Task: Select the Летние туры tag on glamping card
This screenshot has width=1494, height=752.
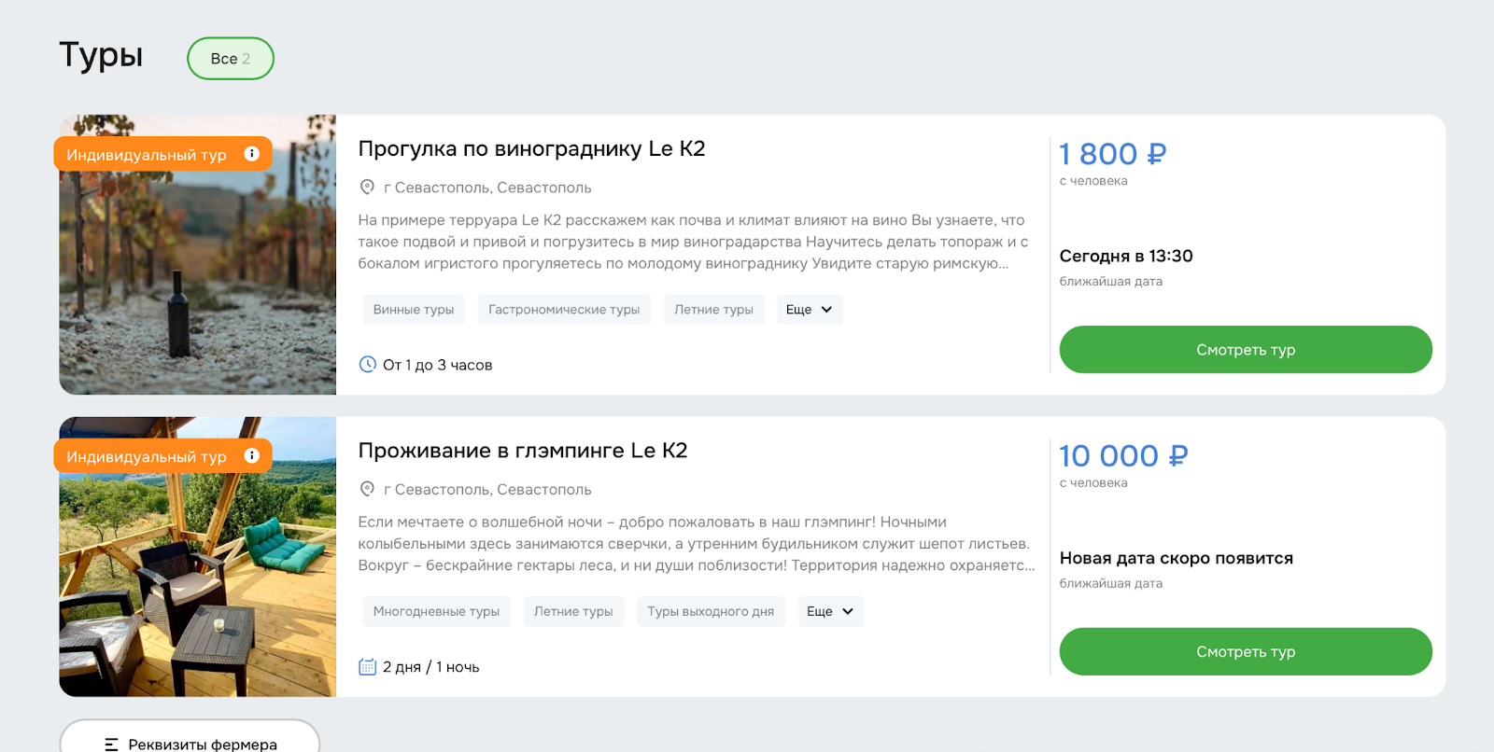Action: (x=573, y=611)
